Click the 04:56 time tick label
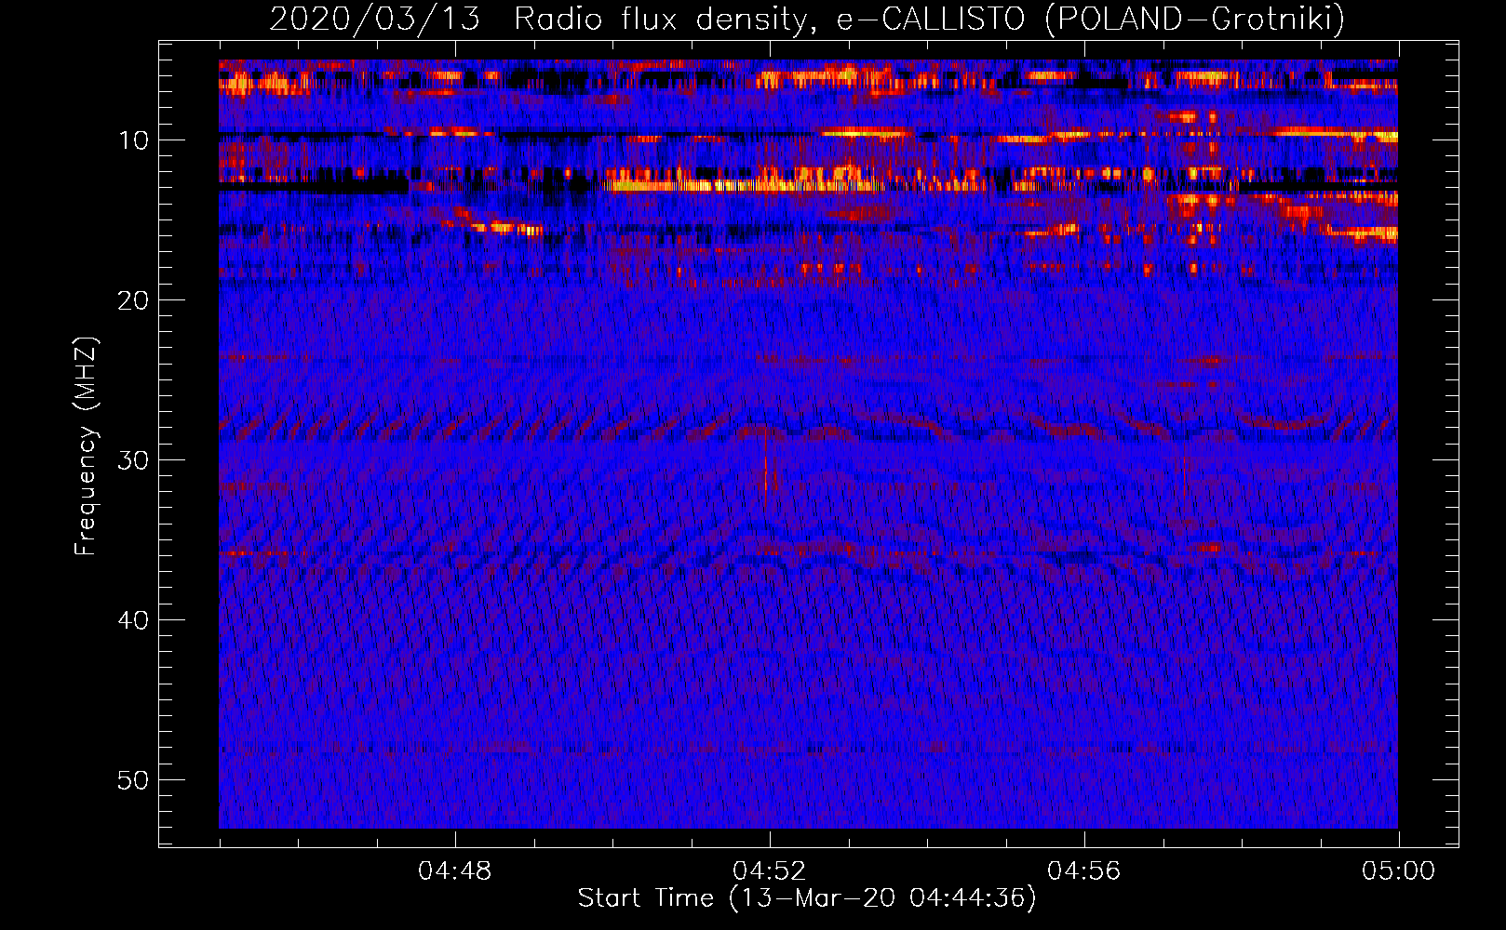This screenshot has width=1506, height=930. [x=1084, y=871]
